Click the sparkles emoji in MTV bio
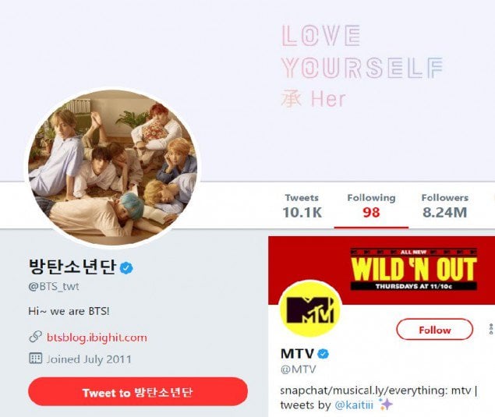495x417 pixels. [x=385, y=405]
